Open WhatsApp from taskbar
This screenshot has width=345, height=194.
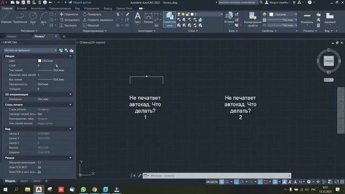click(x=83, y=189)
